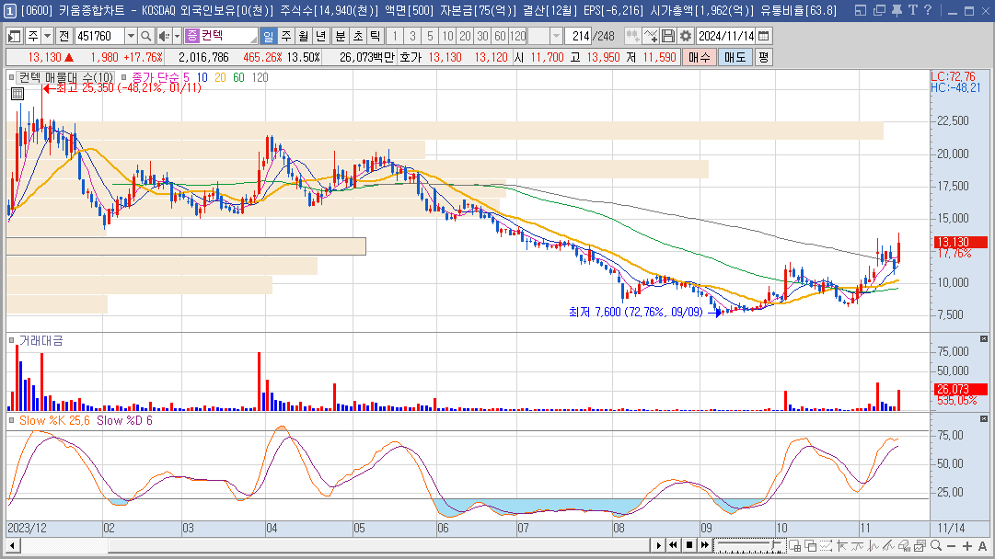The image size is (995, 559).
Task: Click the 'A' auto-scale icon at bottom right
Action: coord(983,546)
